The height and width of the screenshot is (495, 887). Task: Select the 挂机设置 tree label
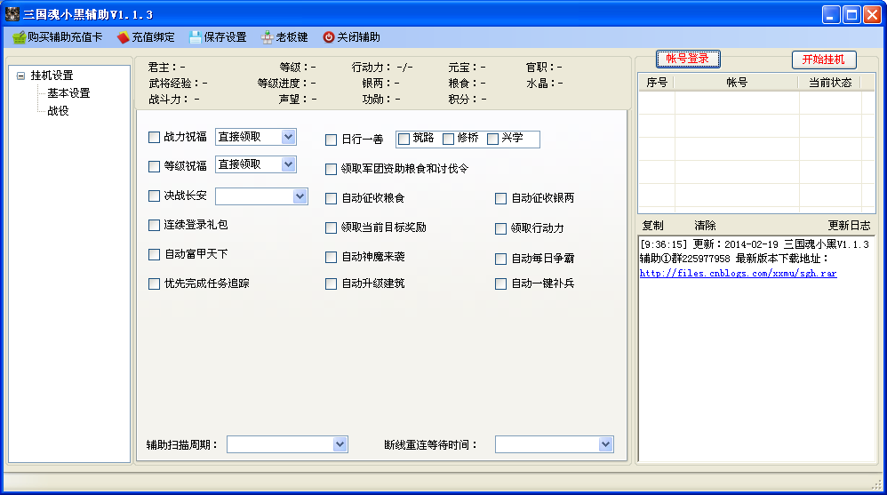coord(52,76)
